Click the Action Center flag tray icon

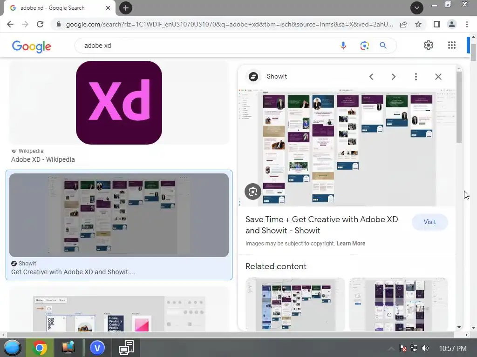pyautogui.click(x=403, y=348)
